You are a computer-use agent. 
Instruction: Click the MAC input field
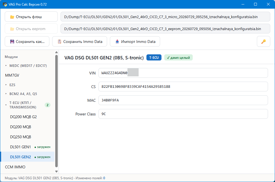pos(183,100)
